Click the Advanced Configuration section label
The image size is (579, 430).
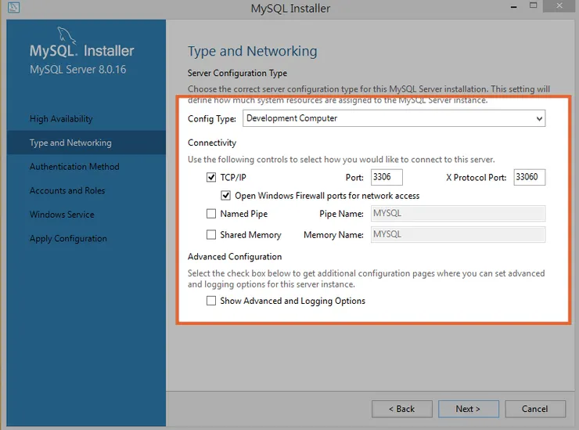pos(235,257)
